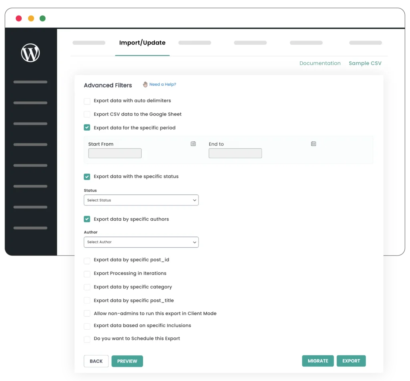Open the End to calendar picker icon
This screenshot has height=381, width=410.
point(314,144)
